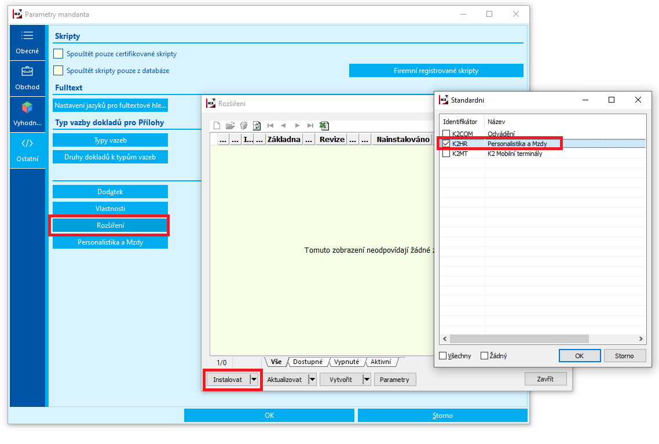This screenshot has height=444, width=659.
Task: Click the scroll right arrow in Standardní list
Action: click(641, 339)
